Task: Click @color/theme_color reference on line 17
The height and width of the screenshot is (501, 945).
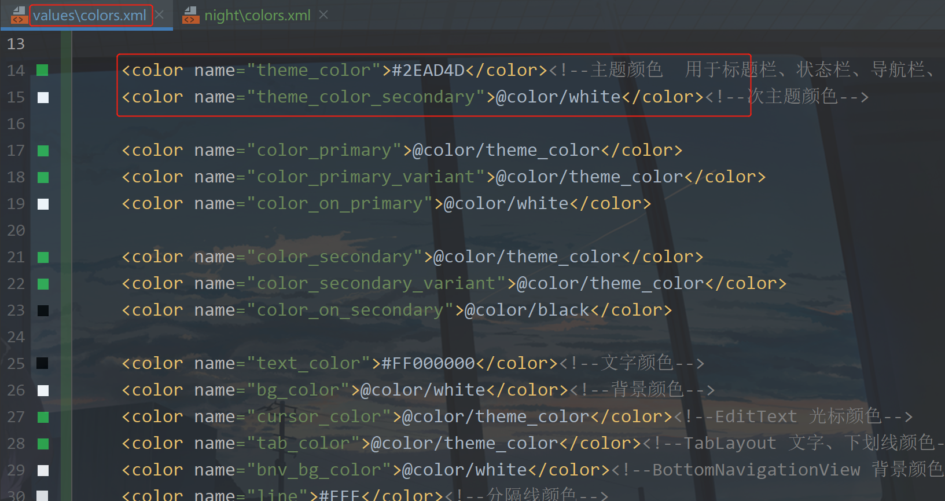Action: click(x=506, y=151)
